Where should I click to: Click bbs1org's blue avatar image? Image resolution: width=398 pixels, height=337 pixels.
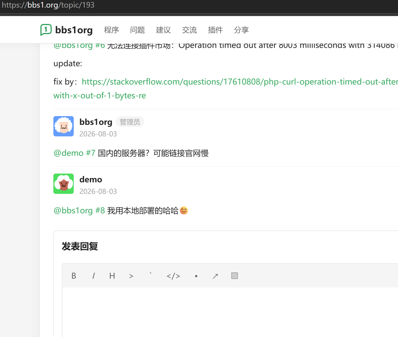[x=64, y=126]
